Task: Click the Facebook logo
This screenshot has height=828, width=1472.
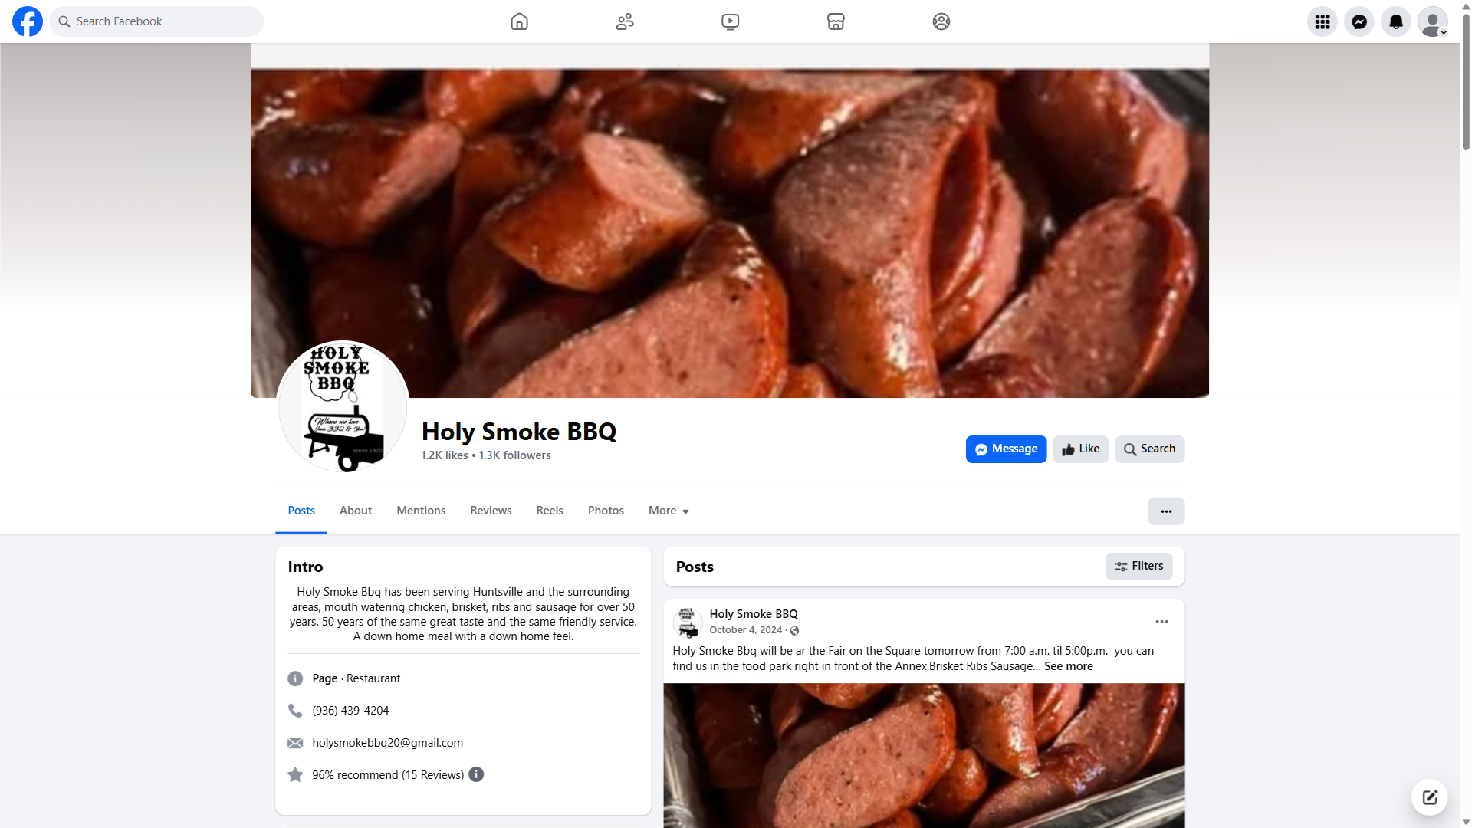Action: coord(28,21)
